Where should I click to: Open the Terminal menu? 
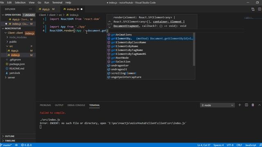coord(57,2)
